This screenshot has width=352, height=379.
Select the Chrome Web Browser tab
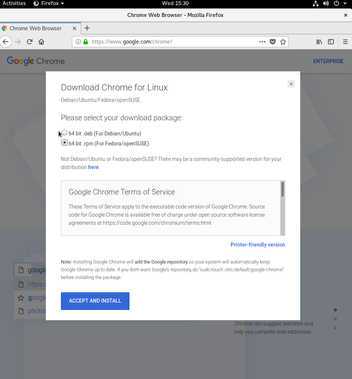point(40,28)
